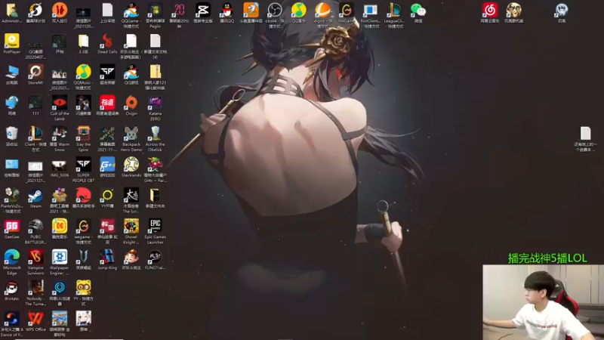Open the Recycle Bin icon
This screenshot has height=340, width=604.
(x=11, y=134)
